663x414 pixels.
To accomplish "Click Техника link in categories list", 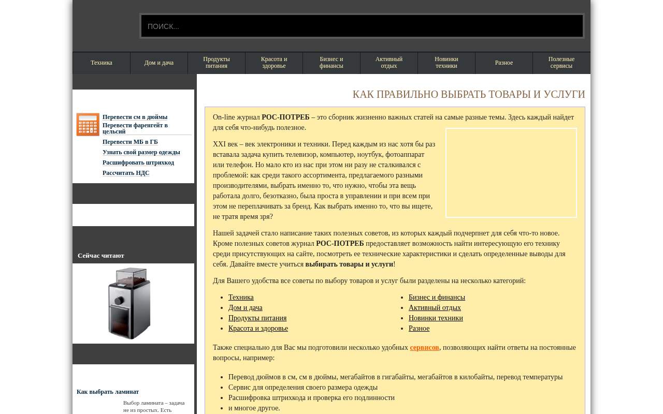I will (x=241, y=297).
